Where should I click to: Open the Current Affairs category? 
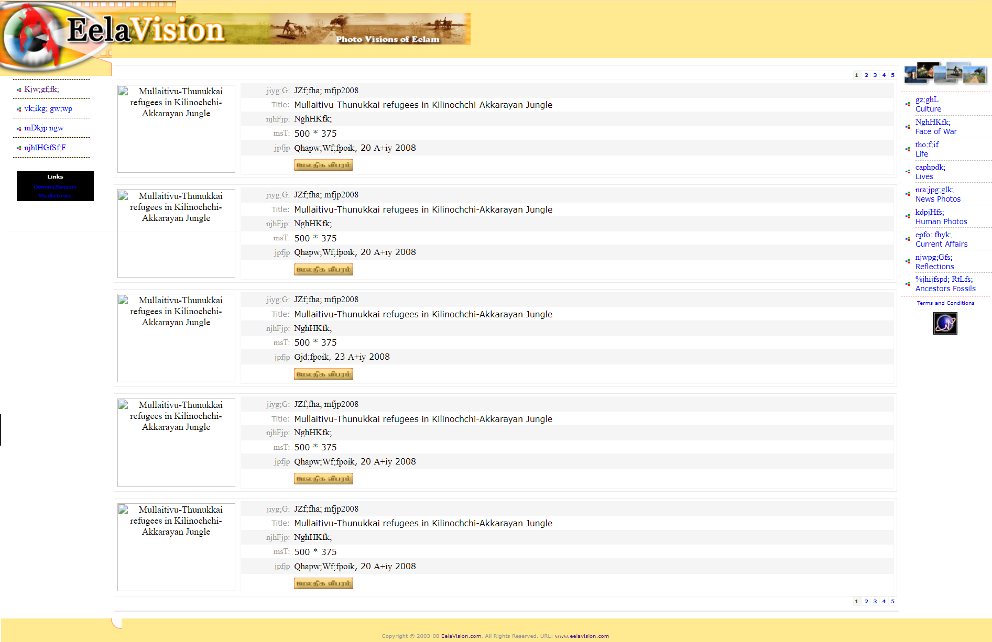[x=941, y=244]
